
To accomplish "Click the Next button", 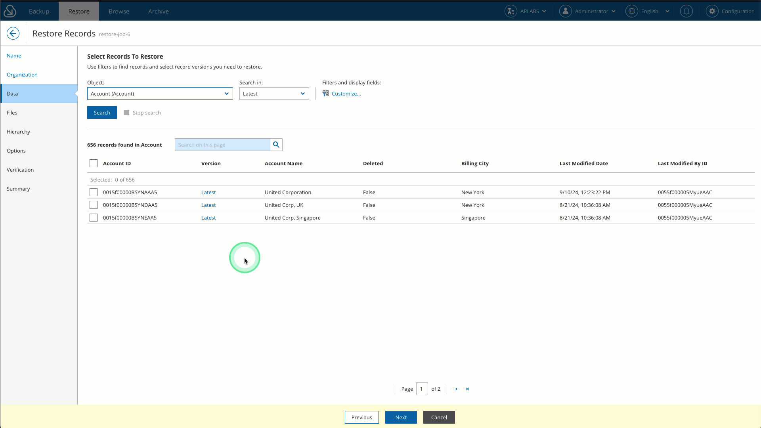I will 401,417.
